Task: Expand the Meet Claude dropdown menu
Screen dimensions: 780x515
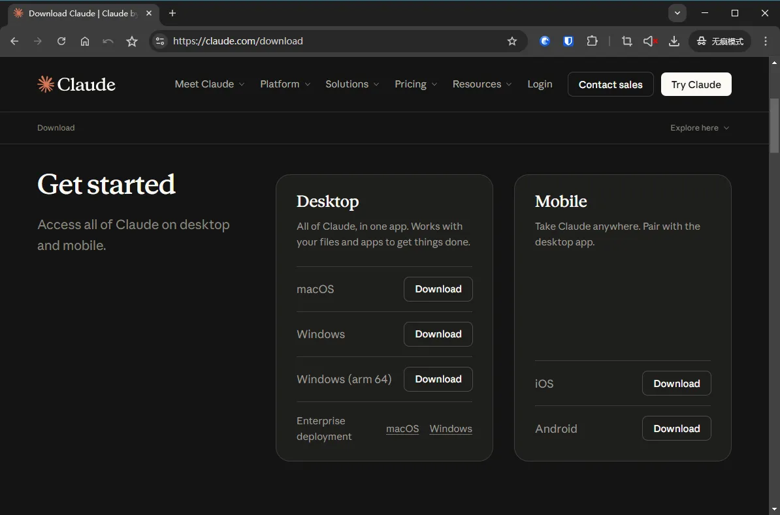Action: 210,84
